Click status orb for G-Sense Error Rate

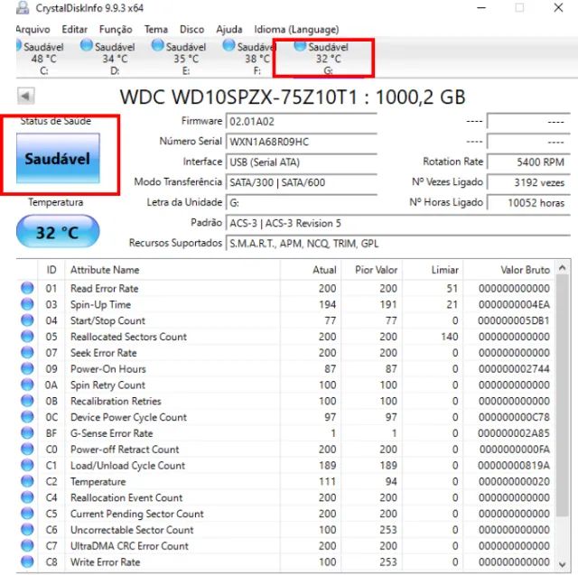[27, 432]
